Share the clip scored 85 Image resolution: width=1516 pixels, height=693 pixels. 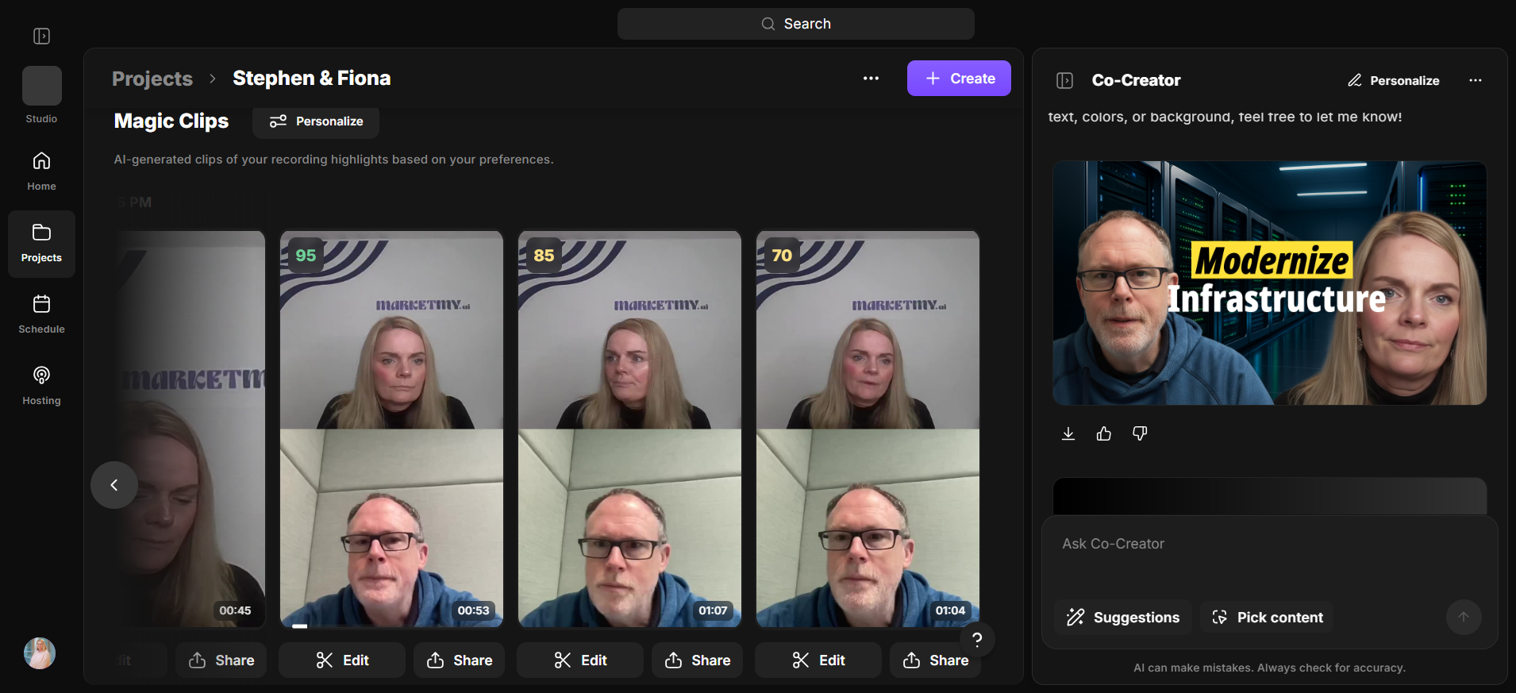point(697,660)
